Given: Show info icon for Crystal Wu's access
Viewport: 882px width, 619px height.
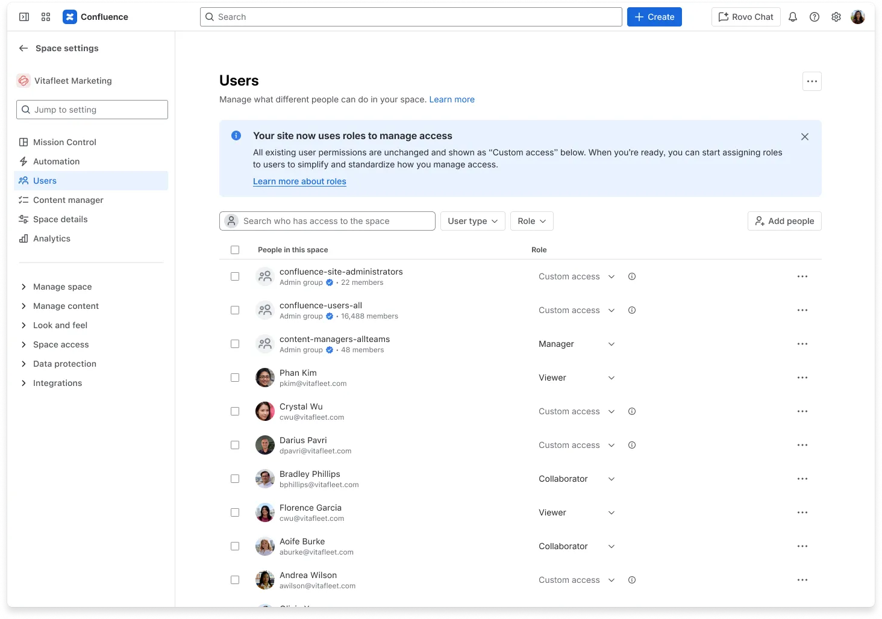Looking at the screenshot, I should [x=632, y=411].
